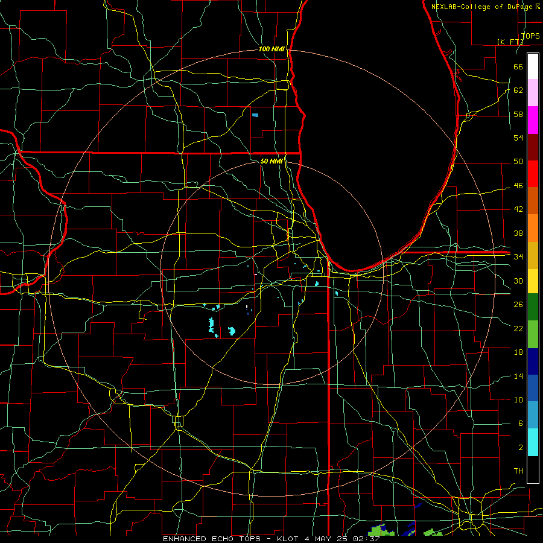Click the legend value "34"
This screenshot has height=543, width=543.
[518, 257]
